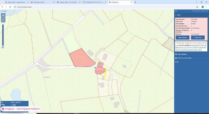Click the Folio Number value

194,19
